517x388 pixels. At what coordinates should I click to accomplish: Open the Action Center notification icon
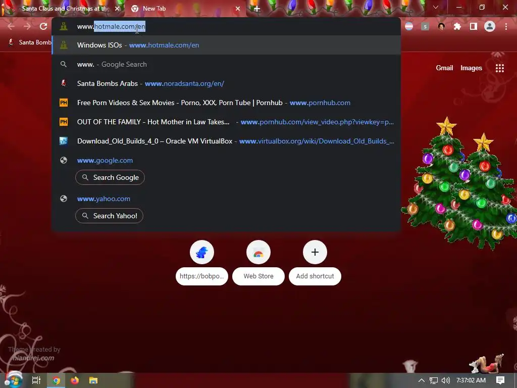(x=500, y=380)
